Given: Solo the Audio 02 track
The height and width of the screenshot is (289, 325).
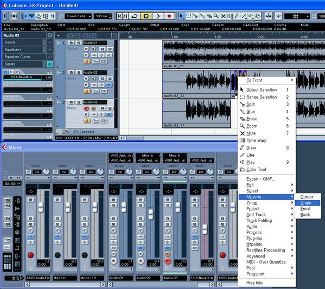Looking at the screenshot, I should click(x=78, y=72).
